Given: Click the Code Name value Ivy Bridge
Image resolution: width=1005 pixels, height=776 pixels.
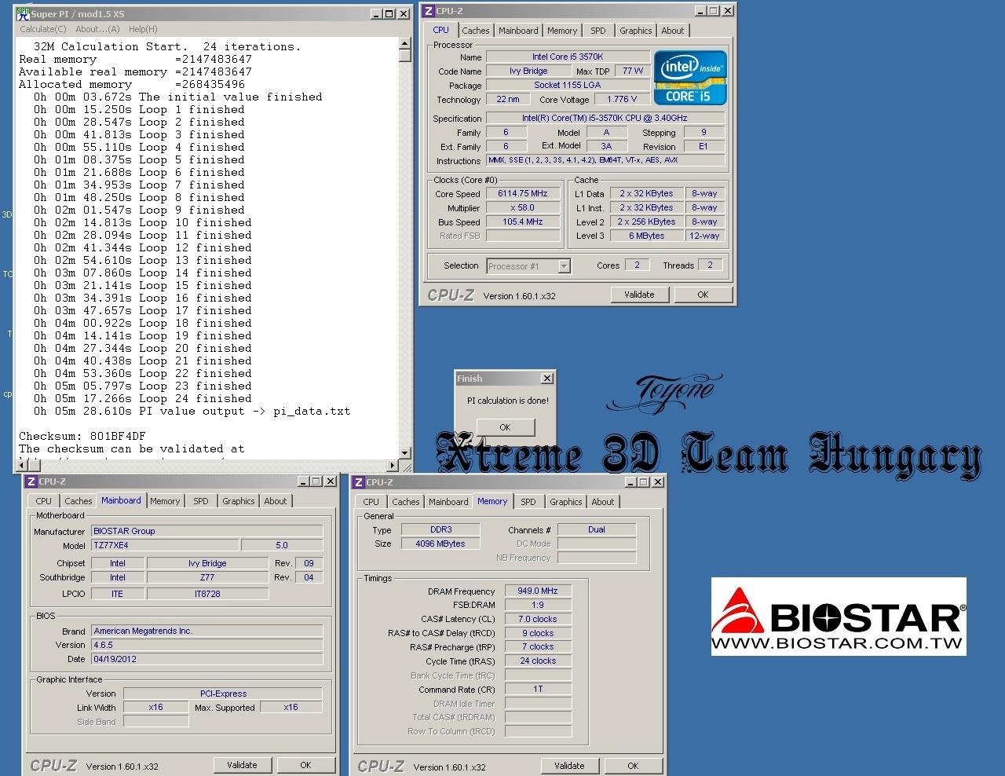Looking at the screenshot, I should (528, 71).
